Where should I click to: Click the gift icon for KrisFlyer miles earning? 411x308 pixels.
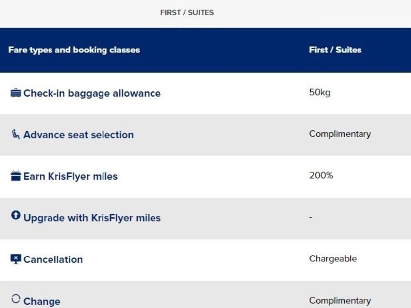pos(16,176)
